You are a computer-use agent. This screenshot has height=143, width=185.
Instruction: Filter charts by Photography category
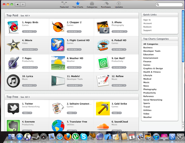[x=150, y=89]
